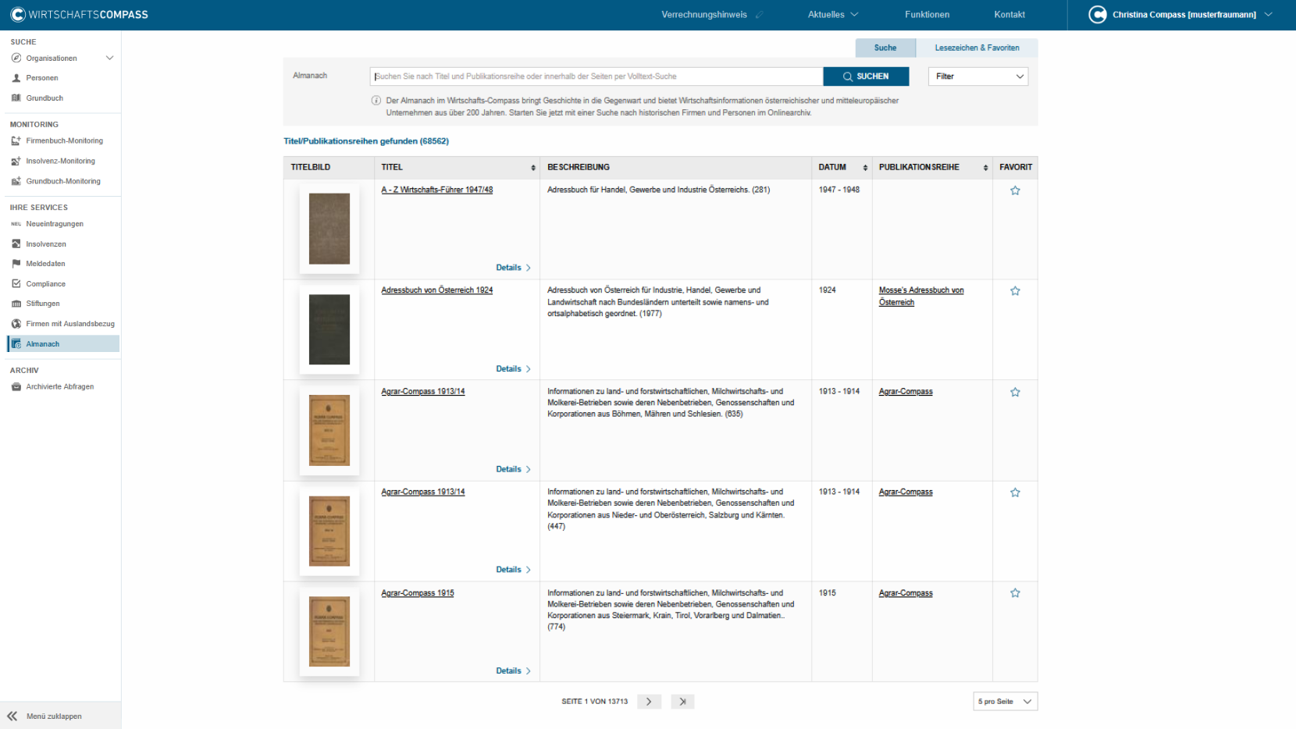This screenshot has height=729, width=1296.
Task: Collapse the menu with double-chevron icon
Action: tap(12, 716)
